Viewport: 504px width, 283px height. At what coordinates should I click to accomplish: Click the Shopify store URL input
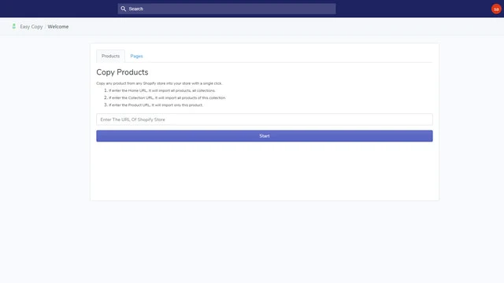pyautogui.click(x=265, y=119)
